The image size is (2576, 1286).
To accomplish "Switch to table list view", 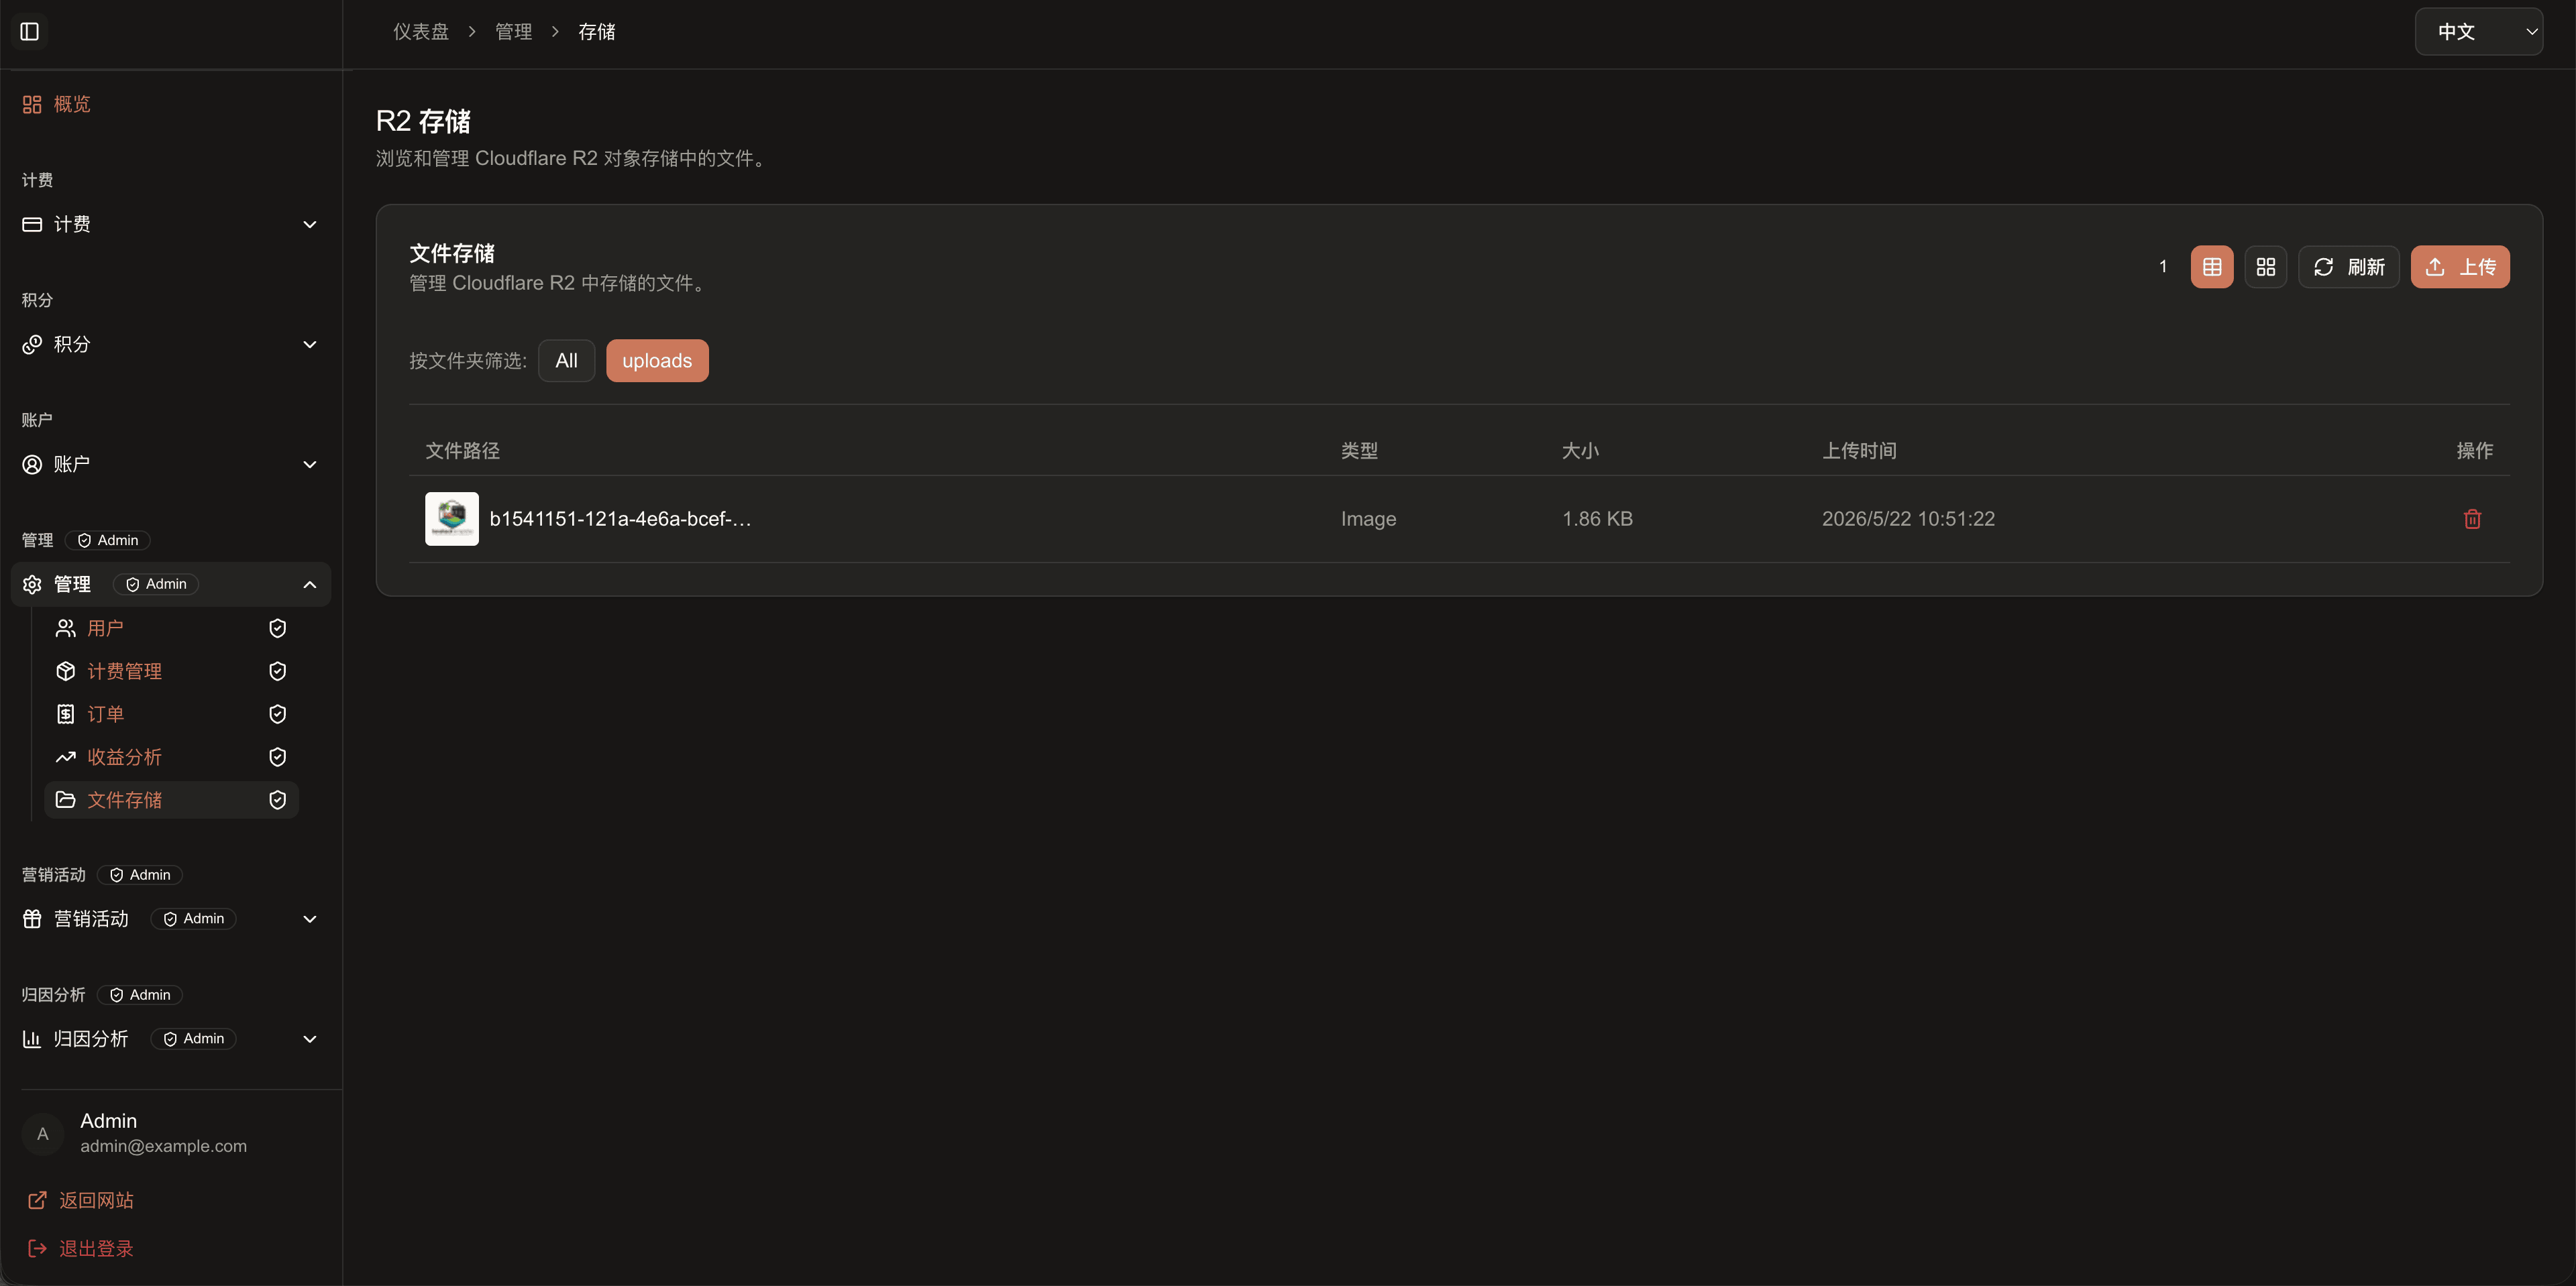I will [2211, 267].
